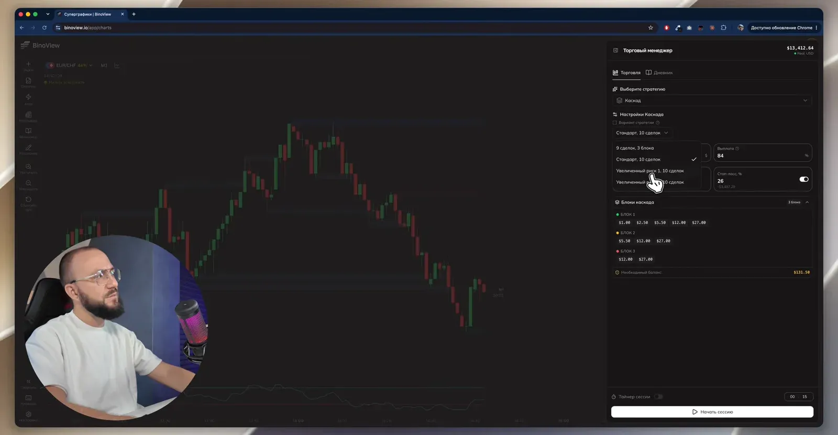
Task: Open the red hand ad-blocker extension
Action: 666,28
